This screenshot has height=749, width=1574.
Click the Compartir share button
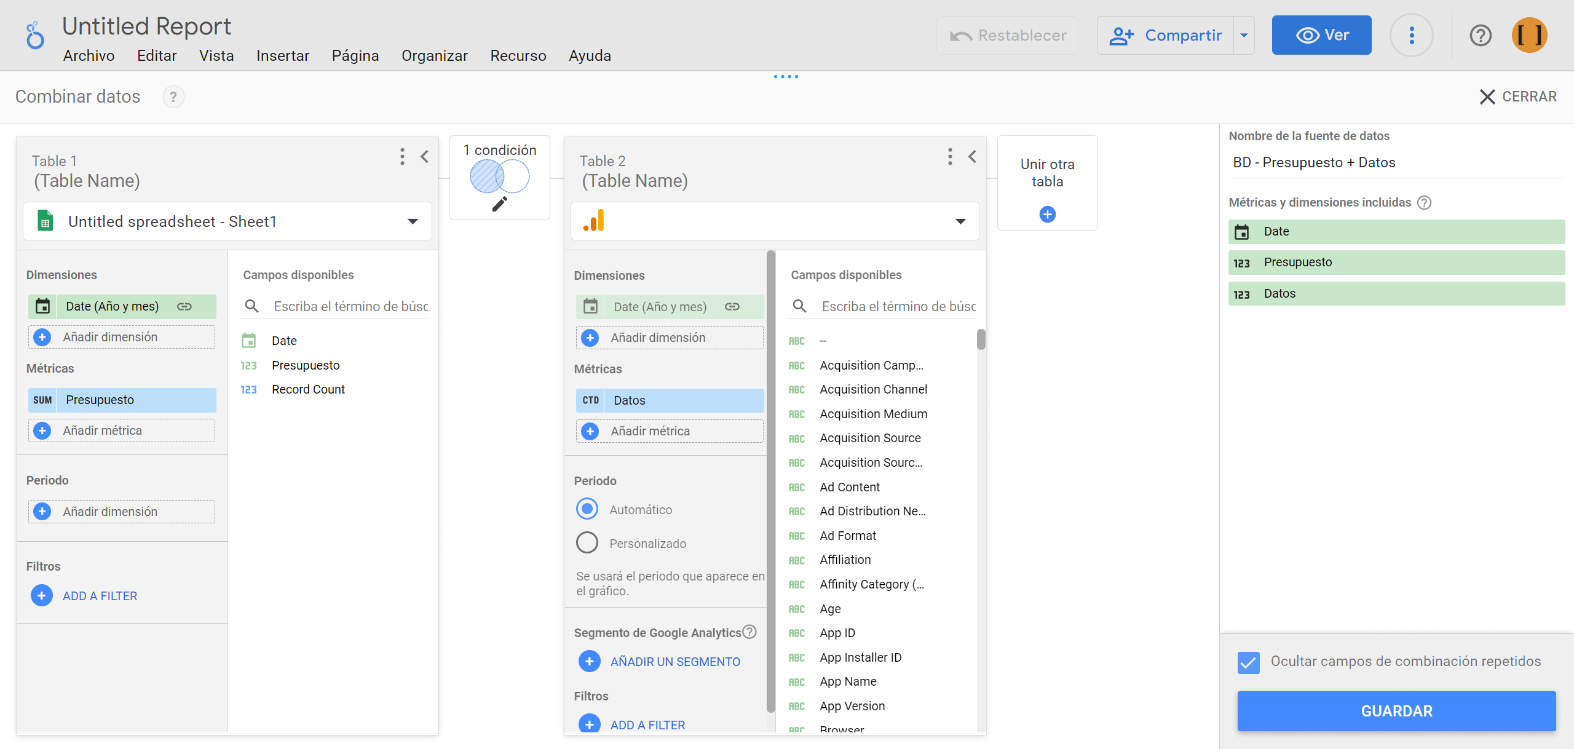tap(1165, 35)
